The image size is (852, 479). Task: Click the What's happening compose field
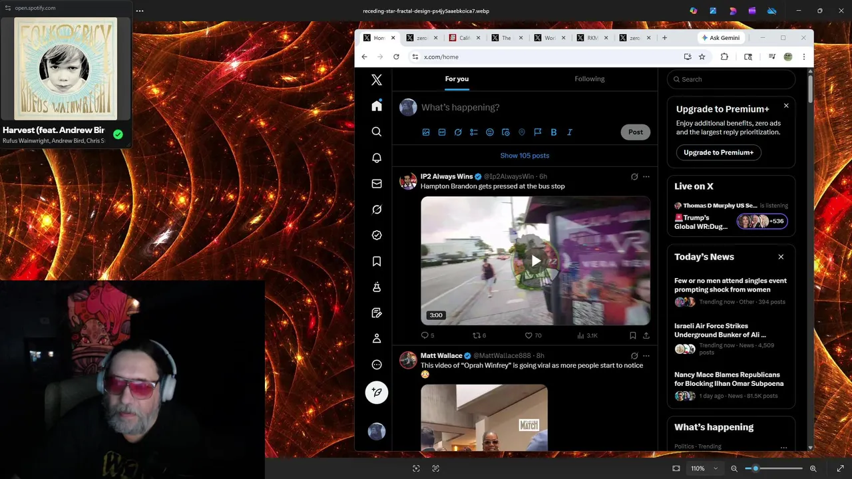(x=461, y=107)
